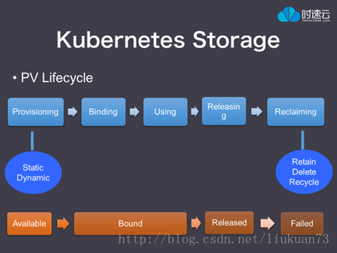Screen dimensions: 337x253
Task: Click the orange Bound status box
Action: coord(130,223)
